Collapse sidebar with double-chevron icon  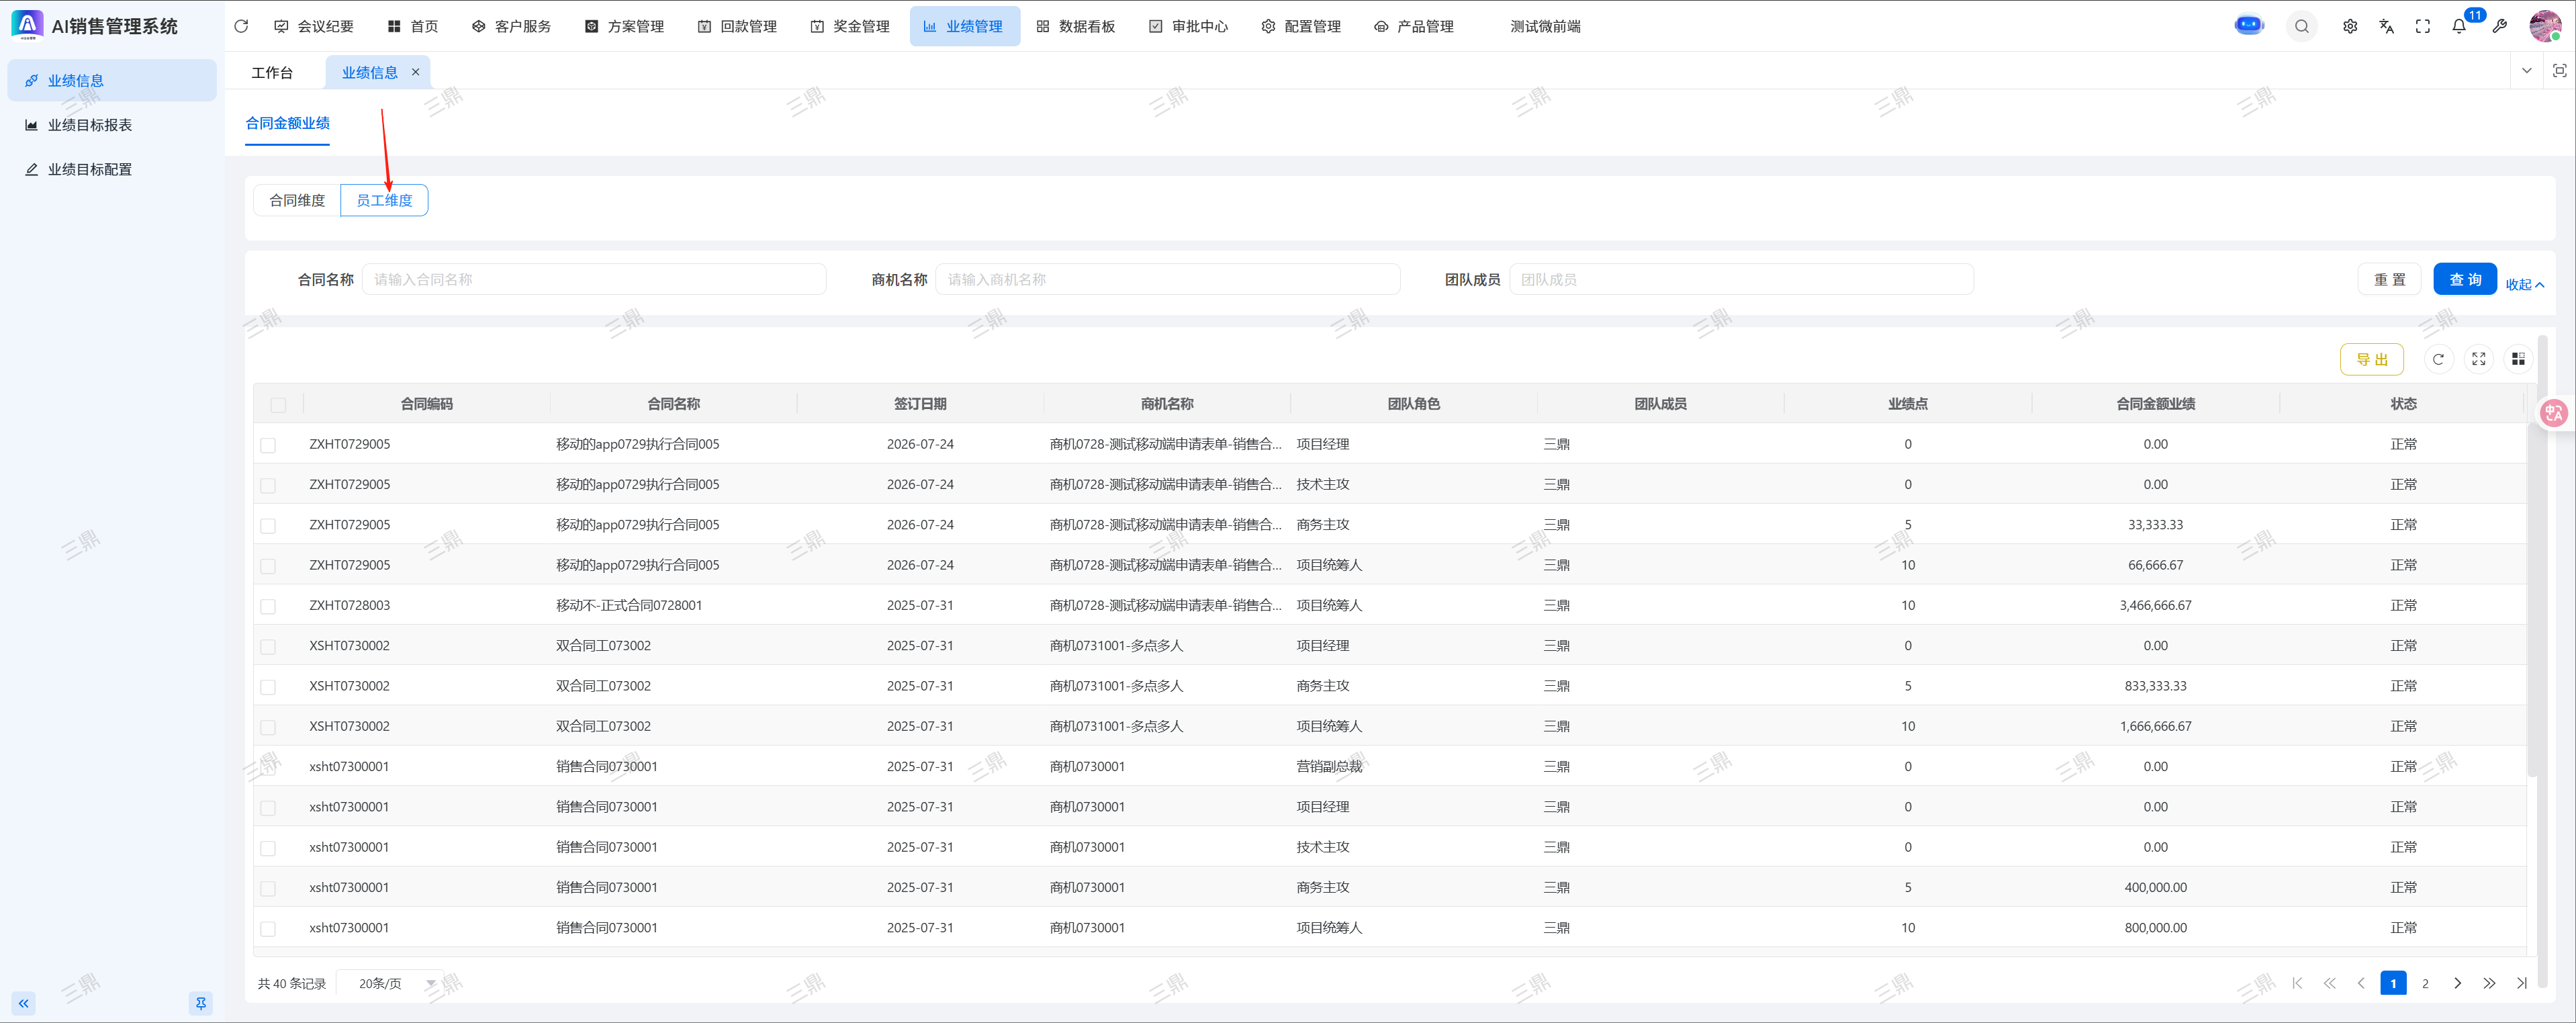[24, 1003]
